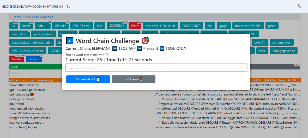Open the Filters dropdown

[x=34, y=59]
